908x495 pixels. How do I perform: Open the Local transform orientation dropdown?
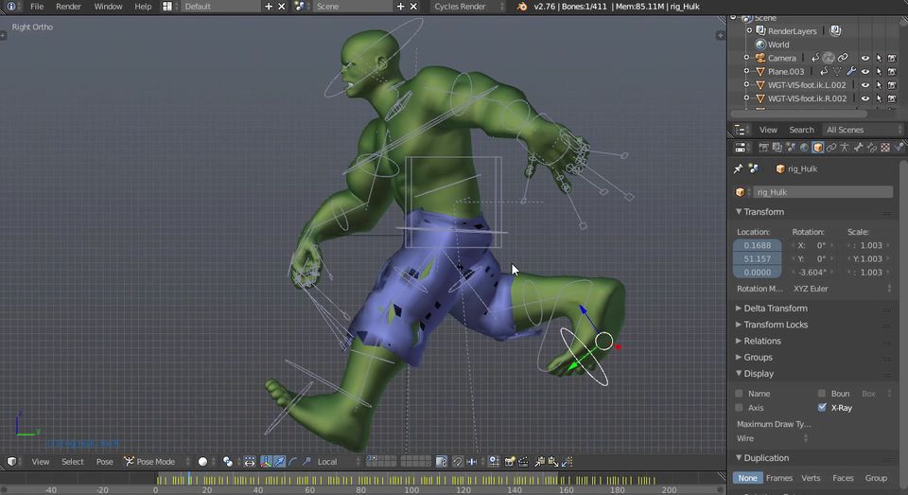pos(338,461)
